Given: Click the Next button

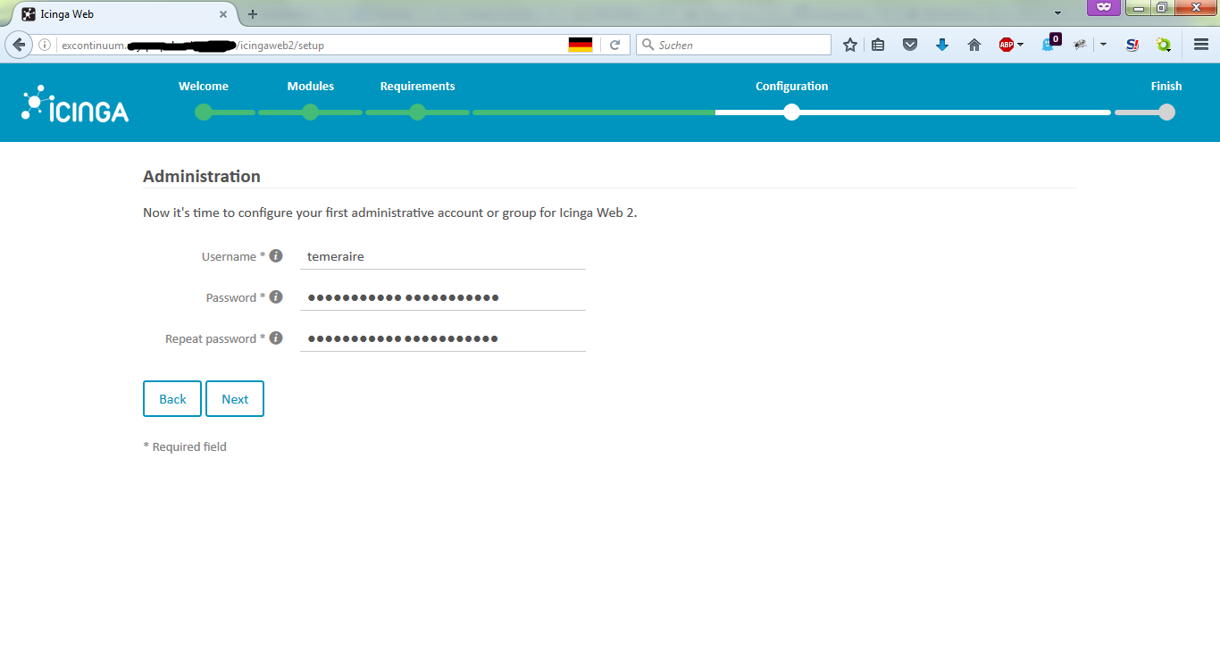Looking at the screenshot, I should coord(235,399).
